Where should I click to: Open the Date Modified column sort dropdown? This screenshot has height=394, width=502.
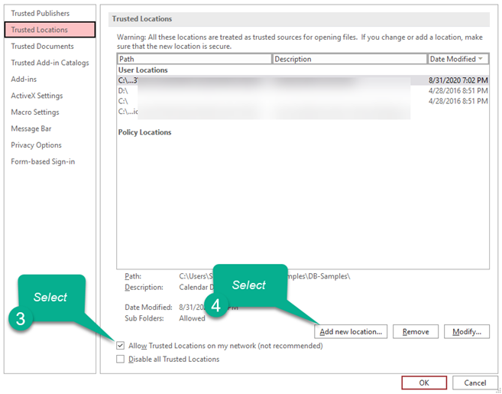pos(481,59)
